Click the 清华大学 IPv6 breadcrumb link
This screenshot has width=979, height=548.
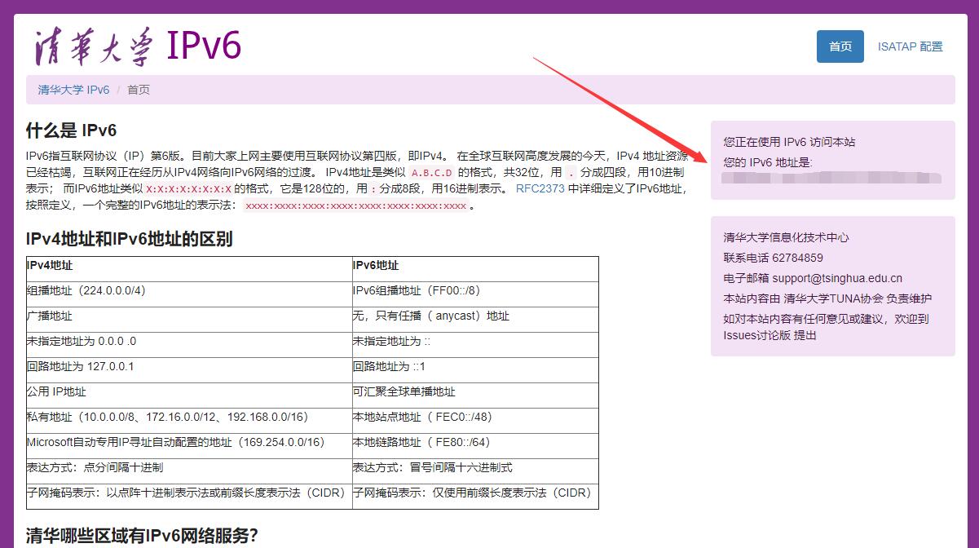click(73, 90)
